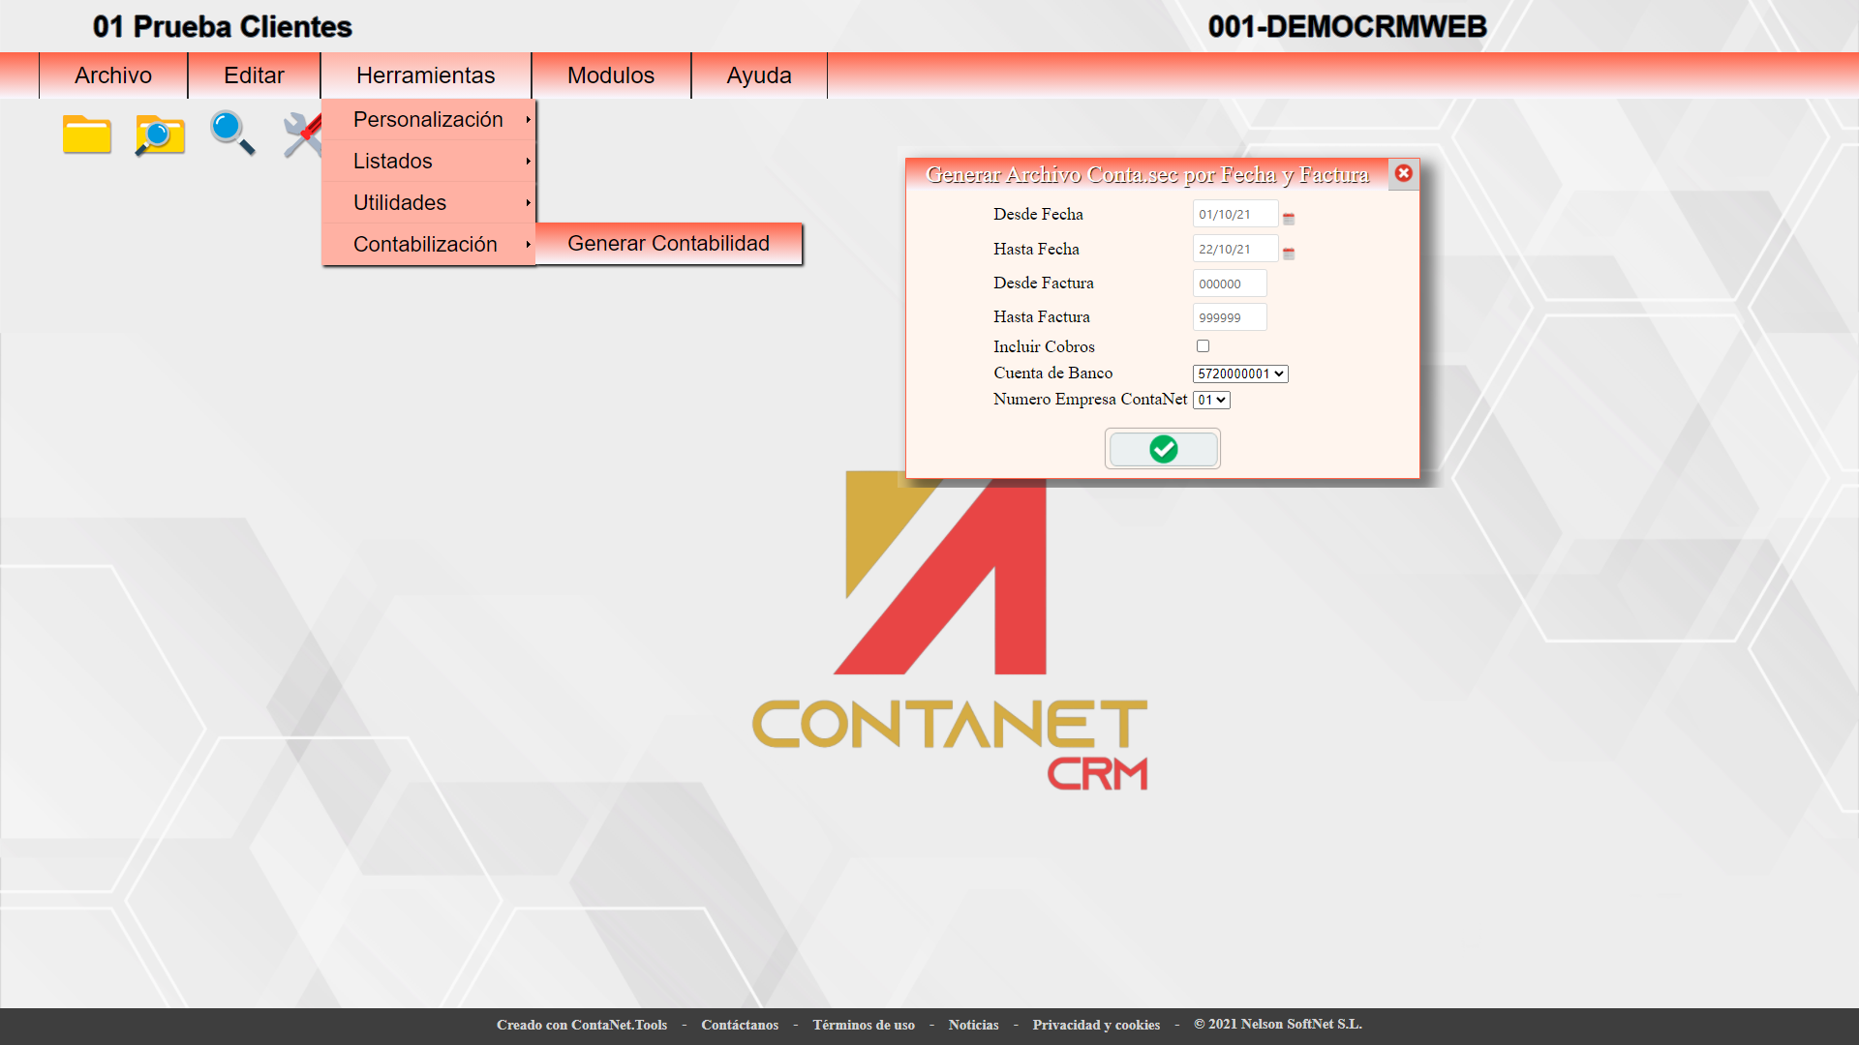Click the folder with magnifier search icon
Image resolution: width=1859 pixels, height=1045 pixels.
tap(160, 134)
